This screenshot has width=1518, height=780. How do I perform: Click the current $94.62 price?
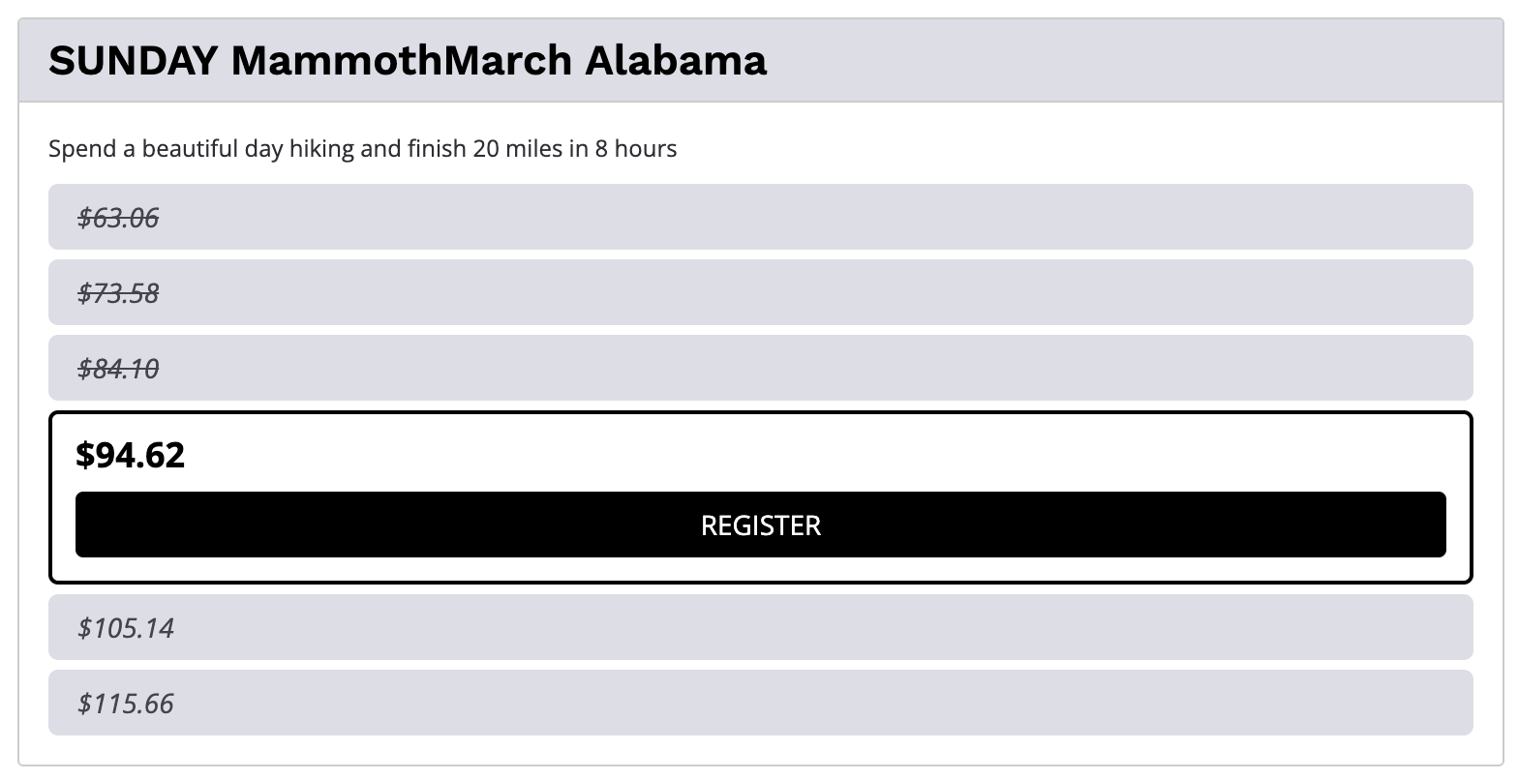tap(130, 455)
